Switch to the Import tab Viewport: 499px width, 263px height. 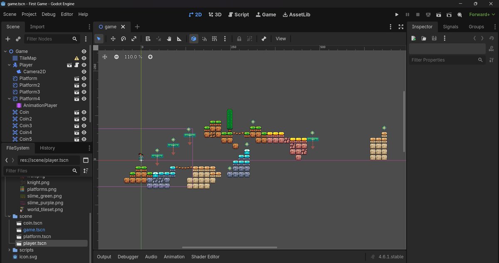tap(37, 27)
